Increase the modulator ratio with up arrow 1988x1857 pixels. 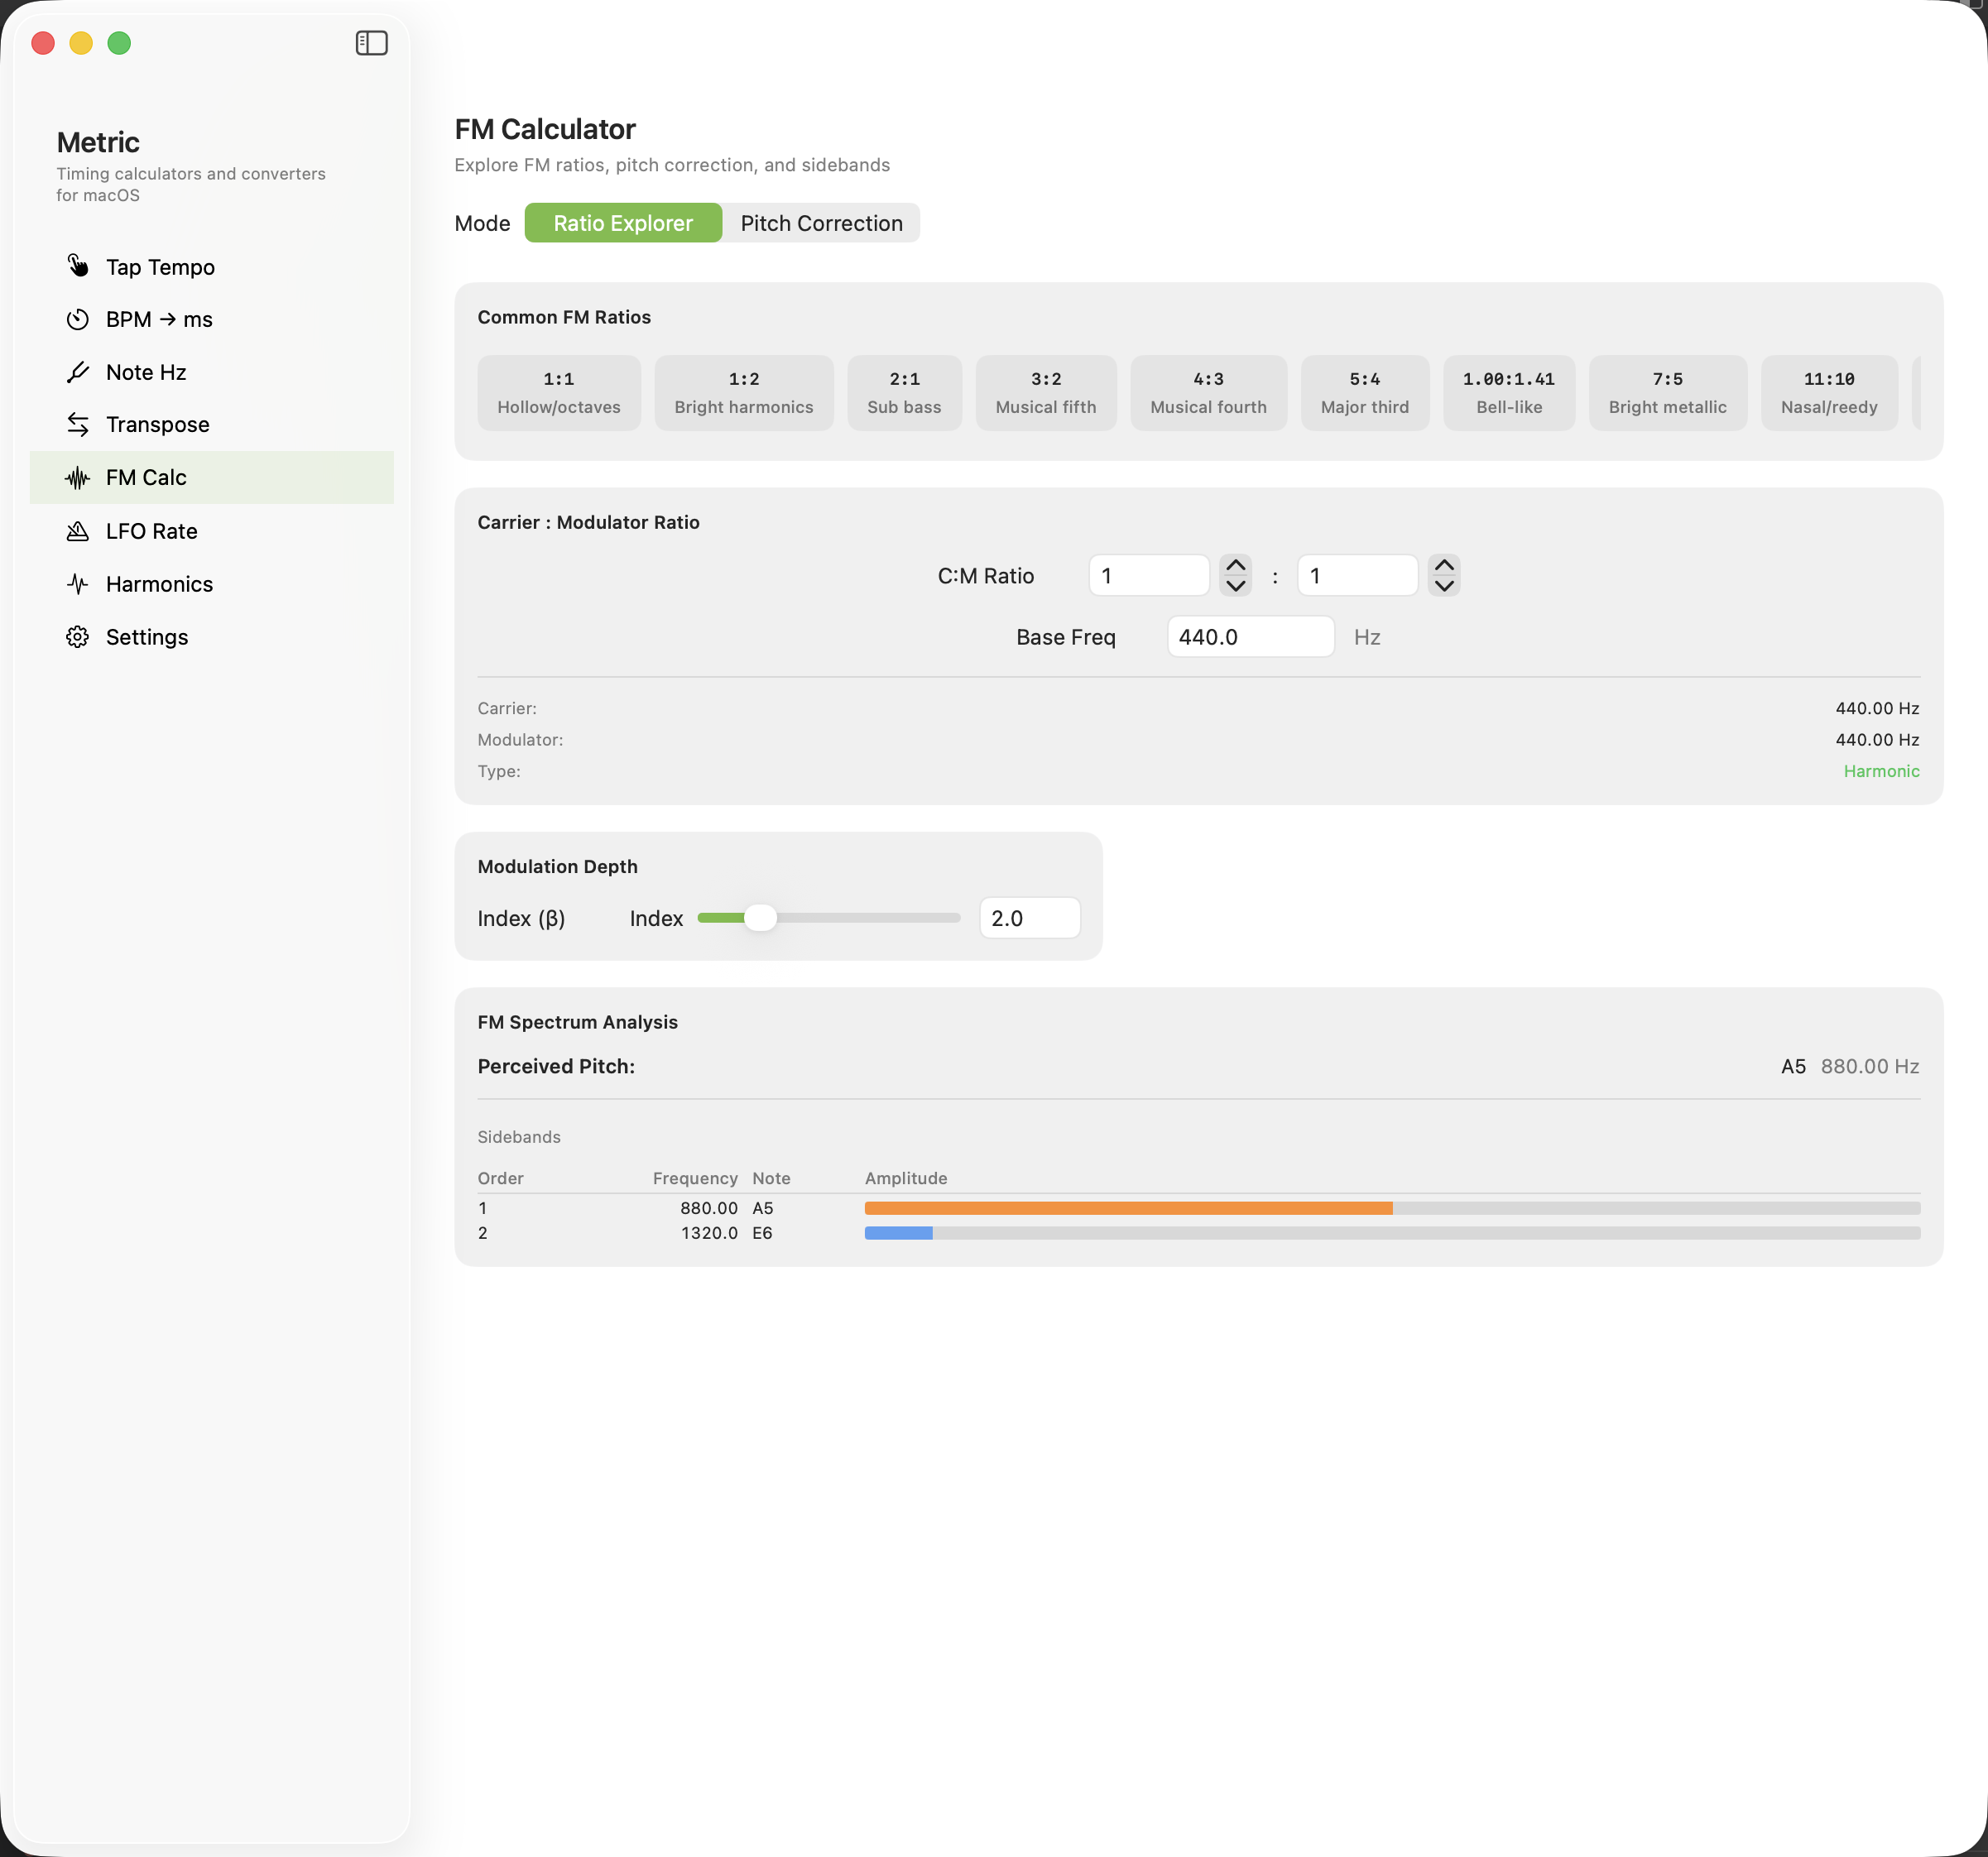click(1443, 565)
